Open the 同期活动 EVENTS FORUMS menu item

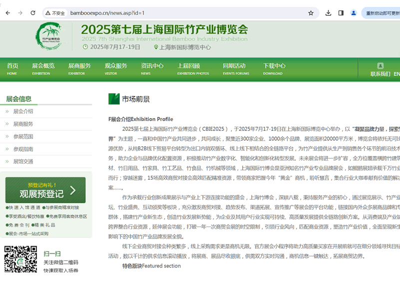click(236, 69)
